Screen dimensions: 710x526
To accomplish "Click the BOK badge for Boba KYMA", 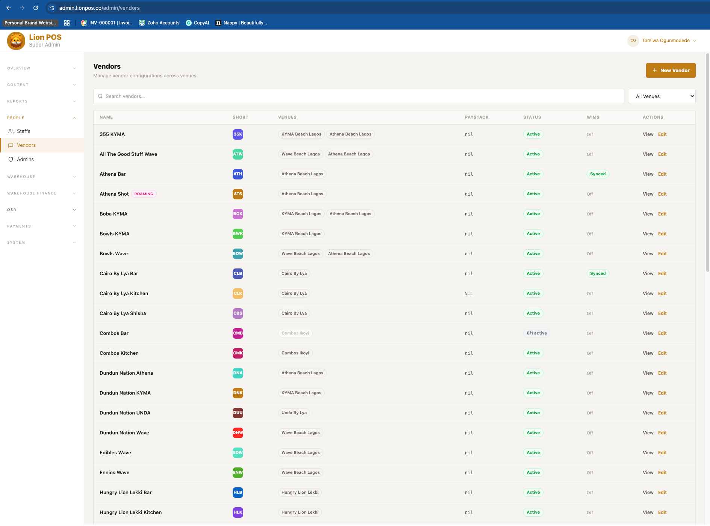I will tap(238, 214).
